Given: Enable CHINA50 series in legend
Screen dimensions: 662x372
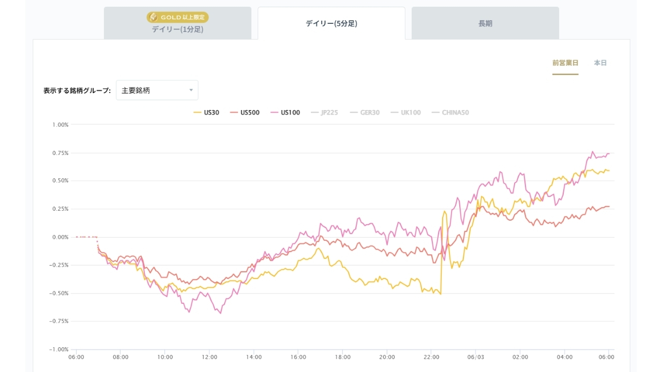Looking at the screenshot, I should (450, 113).
